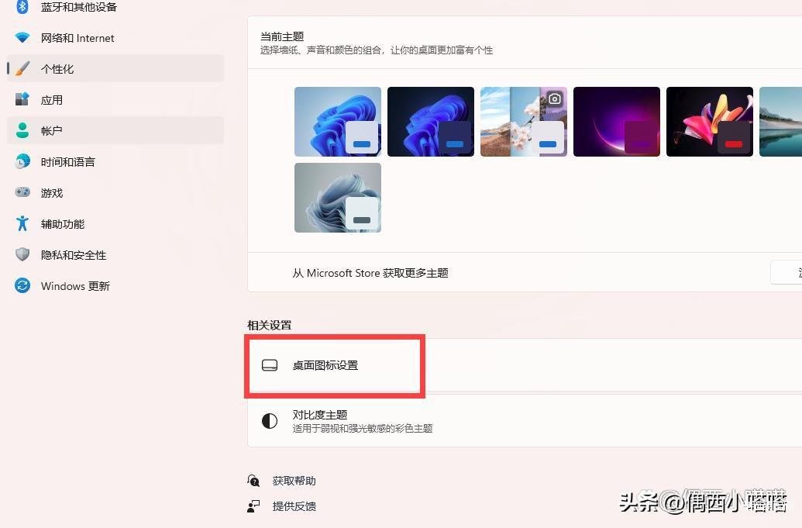This screenshot has height=528, width=802.
Task: Pick the gray bloom theme thumbnail
Action: (338, 198)
